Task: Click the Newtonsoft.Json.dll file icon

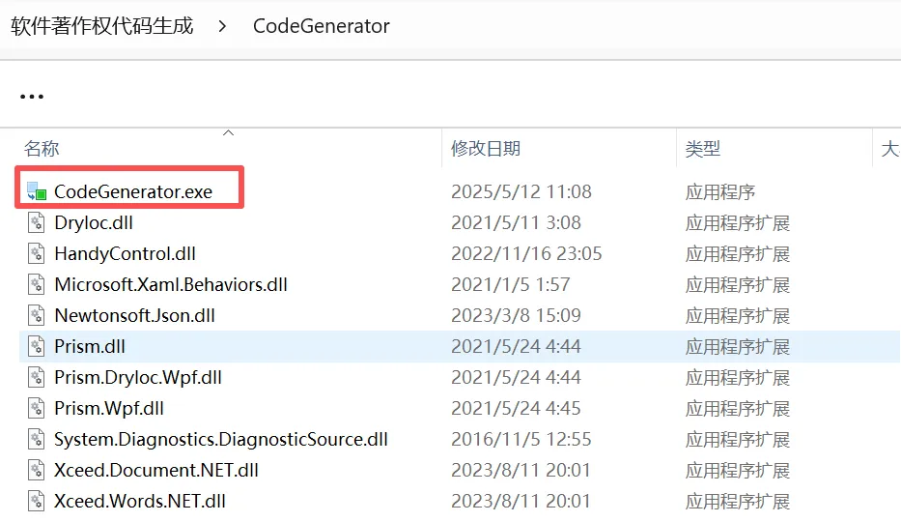Action: (x=37, y=316)
